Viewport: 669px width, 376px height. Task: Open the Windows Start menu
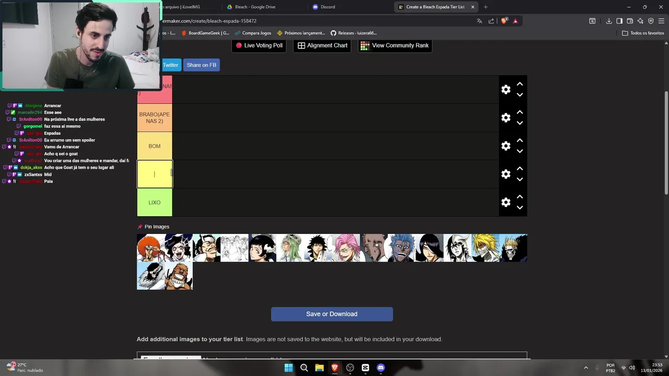289,368
